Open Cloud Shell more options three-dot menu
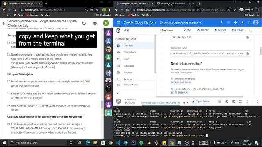Viewport: 262px width, 147px height. [x=247, y=102]
